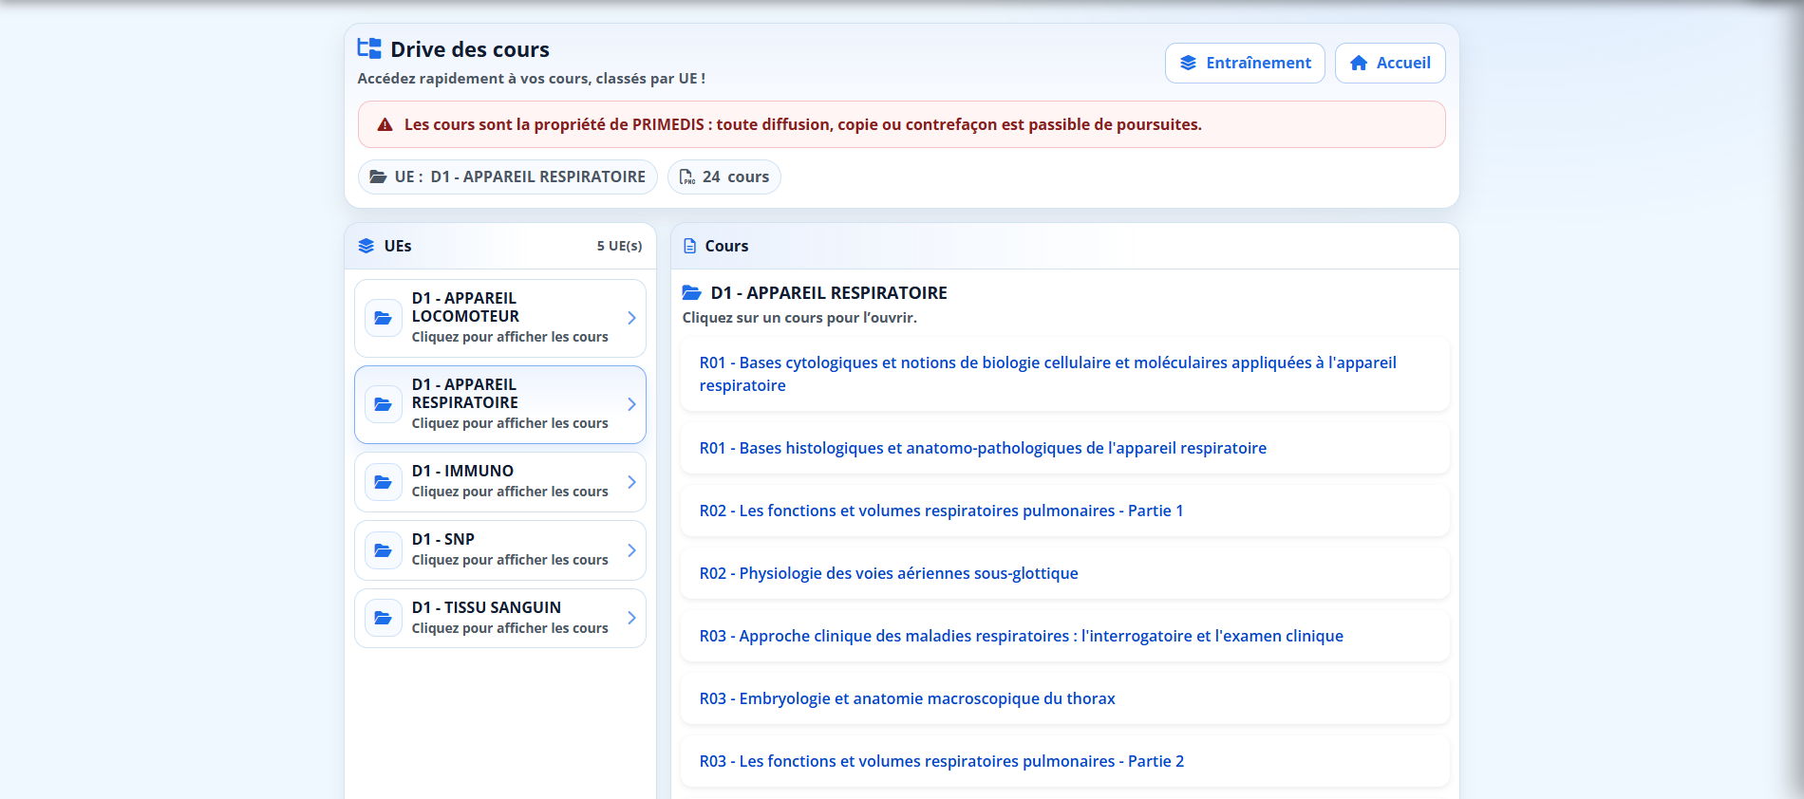Screen dimensions: 1804x799
Task: Open R03 - Approche clinique des maladies respiratoires
Action: [x=1065, y=636]
